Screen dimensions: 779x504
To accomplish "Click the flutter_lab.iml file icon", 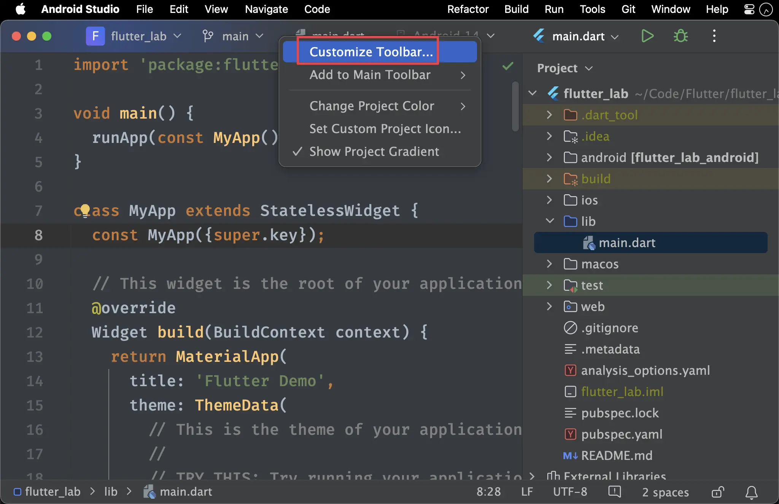I will pyautogui.click(x=570, y=391).
